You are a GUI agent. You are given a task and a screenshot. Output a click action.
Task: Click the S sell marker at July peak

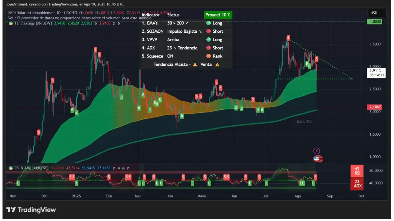(x=288, y=38)
